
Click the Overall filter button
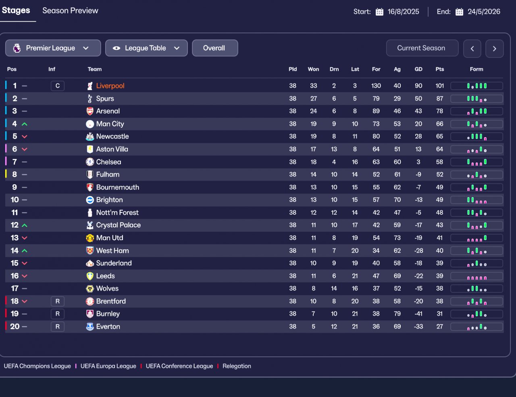click(214, 48)
